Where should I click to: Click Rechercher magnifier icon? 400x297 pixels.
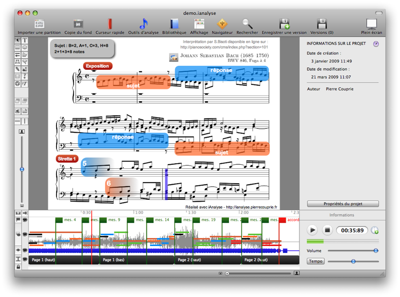pyautogui.click(x=247, y=24)
